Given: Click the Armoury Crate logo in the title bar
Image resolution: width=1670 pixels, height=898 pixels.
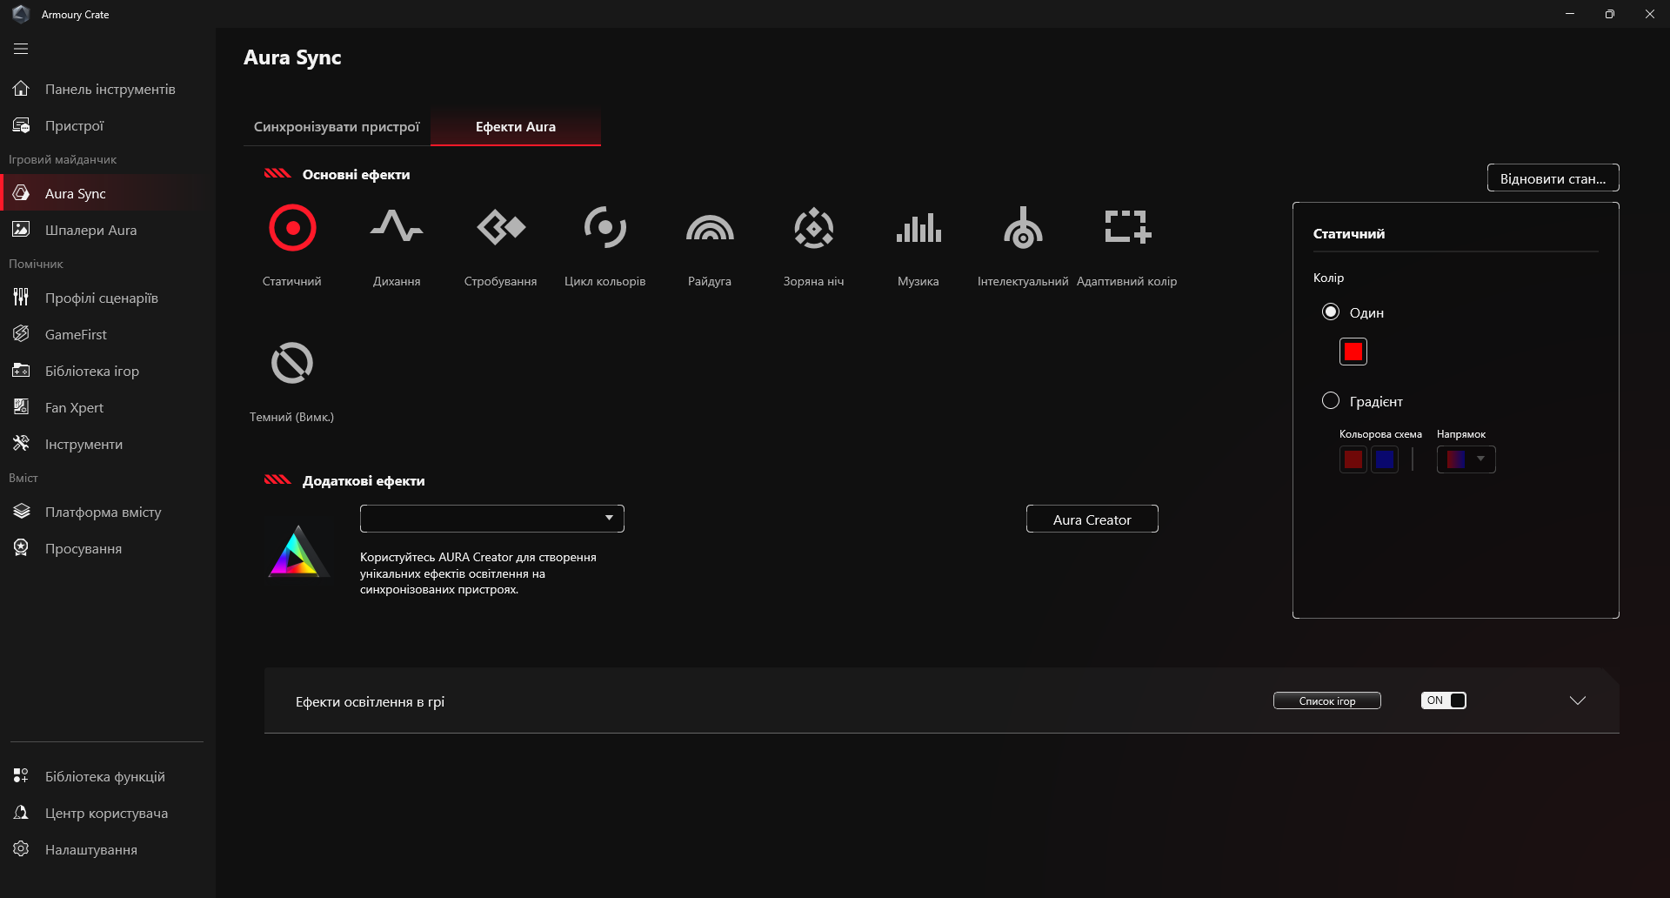Looking at the screenshot, I should 21,14.
